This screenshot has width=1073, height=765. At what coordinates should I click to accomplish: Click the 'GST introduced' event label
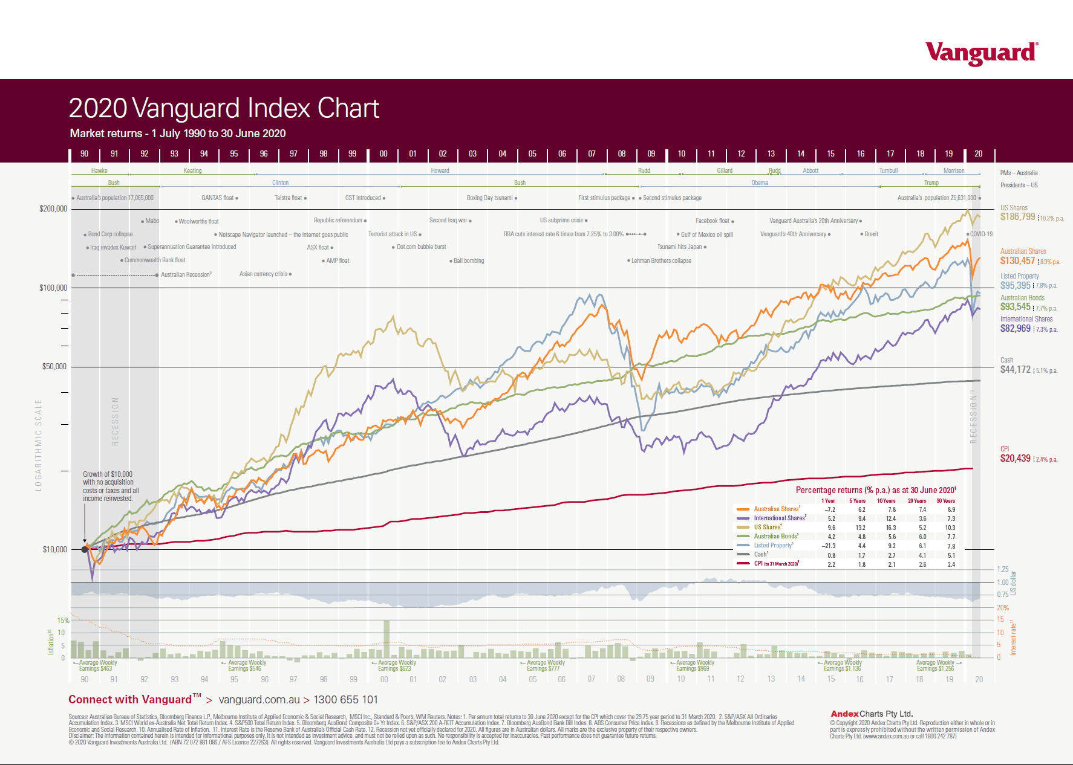[x=363, y=198]
